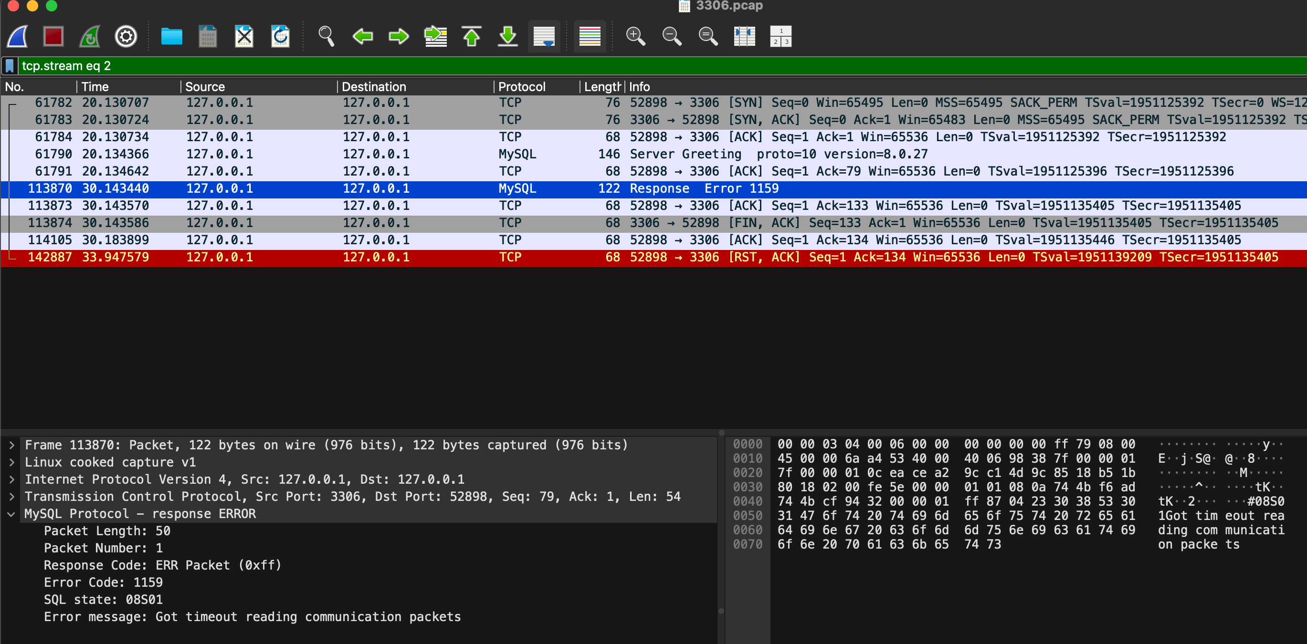1307x644 pixels.
Task: Stop capturing packets with red square
Action: tap(53, 37)
